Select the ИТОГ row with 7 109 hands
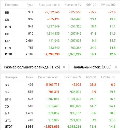The height and width of the screenshot is (130, 120). (60, 54)
